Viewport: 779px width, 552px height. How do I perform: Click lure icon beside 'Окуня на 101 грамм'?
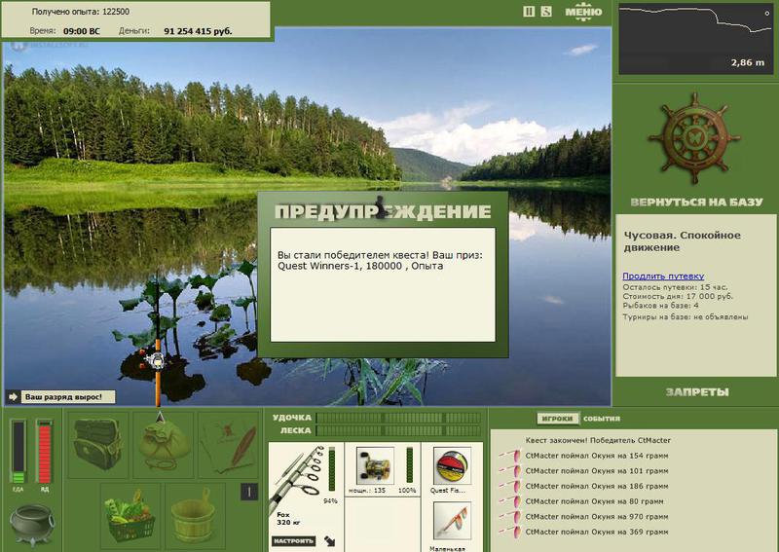click(x=511, y=470)
